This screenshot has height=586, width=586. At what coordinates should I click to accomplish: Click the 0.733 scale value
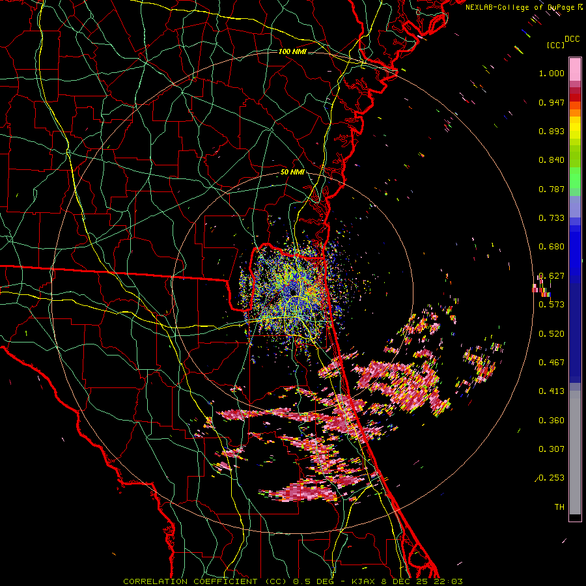click(551, 218)
